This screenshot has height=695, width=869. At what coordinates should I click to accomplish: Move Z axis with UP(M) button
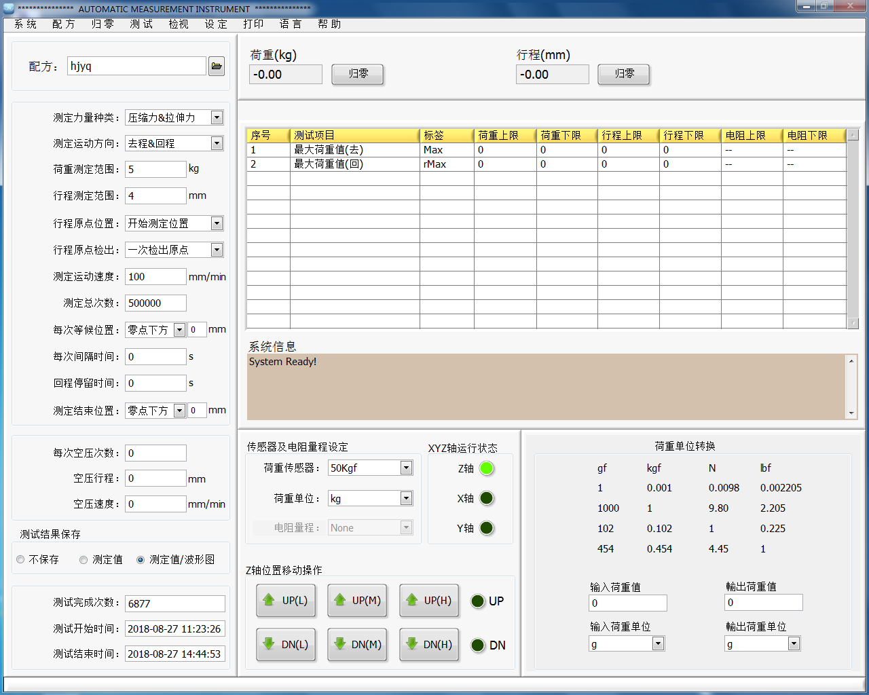pyautogui.click(x=357, y=600)
